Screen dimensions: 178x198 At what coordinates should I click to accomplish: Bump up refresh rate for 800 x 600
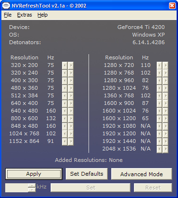point(71,119)
